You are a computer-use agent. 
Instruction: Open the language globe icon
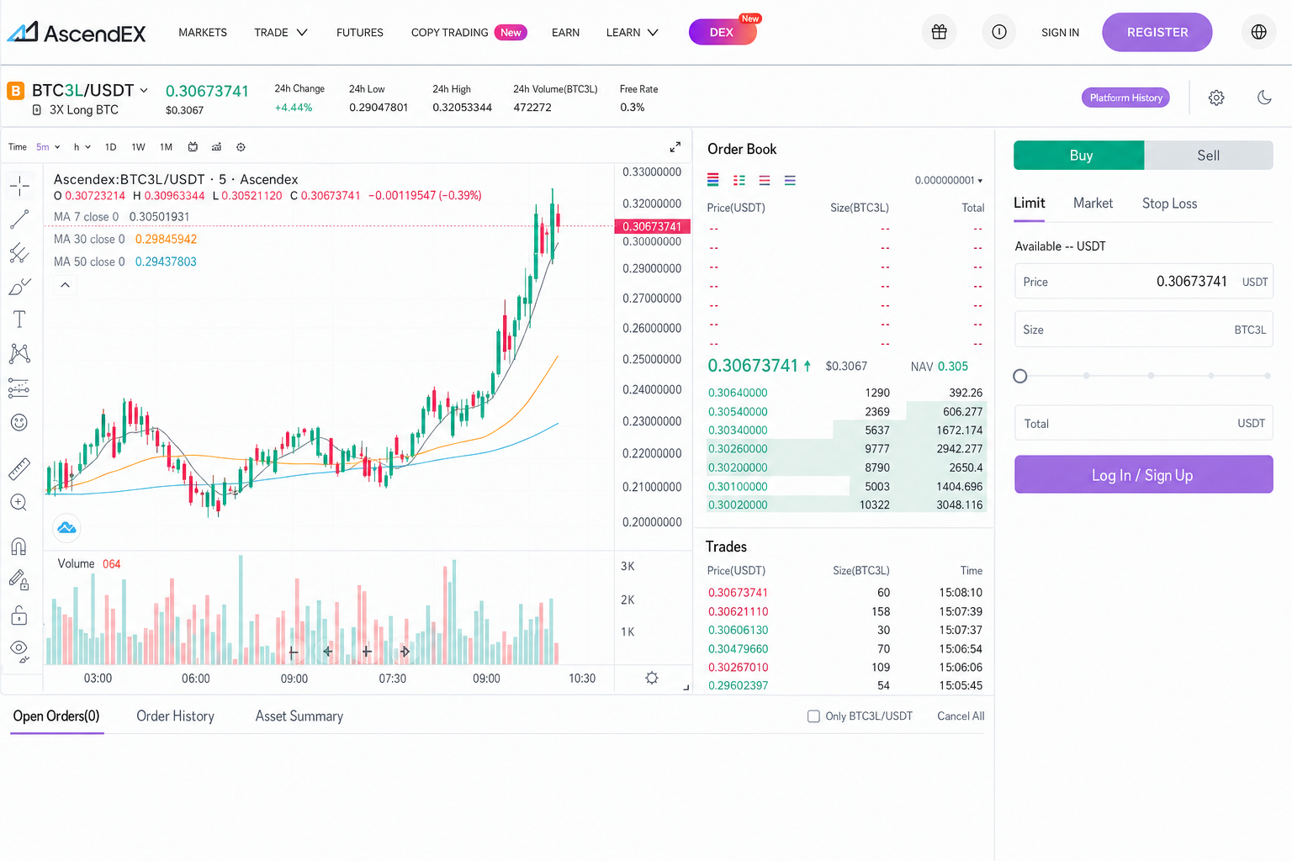[1259, 32]
